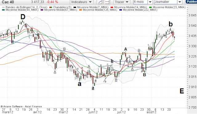Click the mai12 date axis label
Image resolution: width=197 pixels, height=114 pixels.
63,112
